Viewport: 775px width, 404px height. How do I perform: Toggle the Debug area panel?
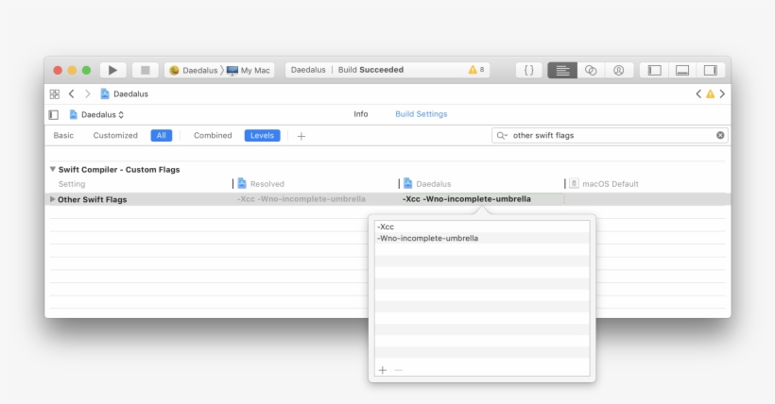[x=682, y=70]
